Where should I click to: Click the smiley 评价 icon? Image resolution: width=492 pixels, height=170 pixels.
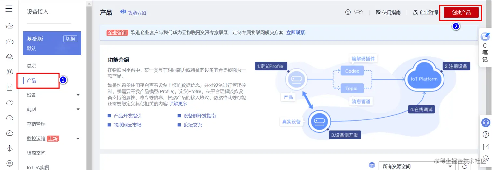pos(348,12)
